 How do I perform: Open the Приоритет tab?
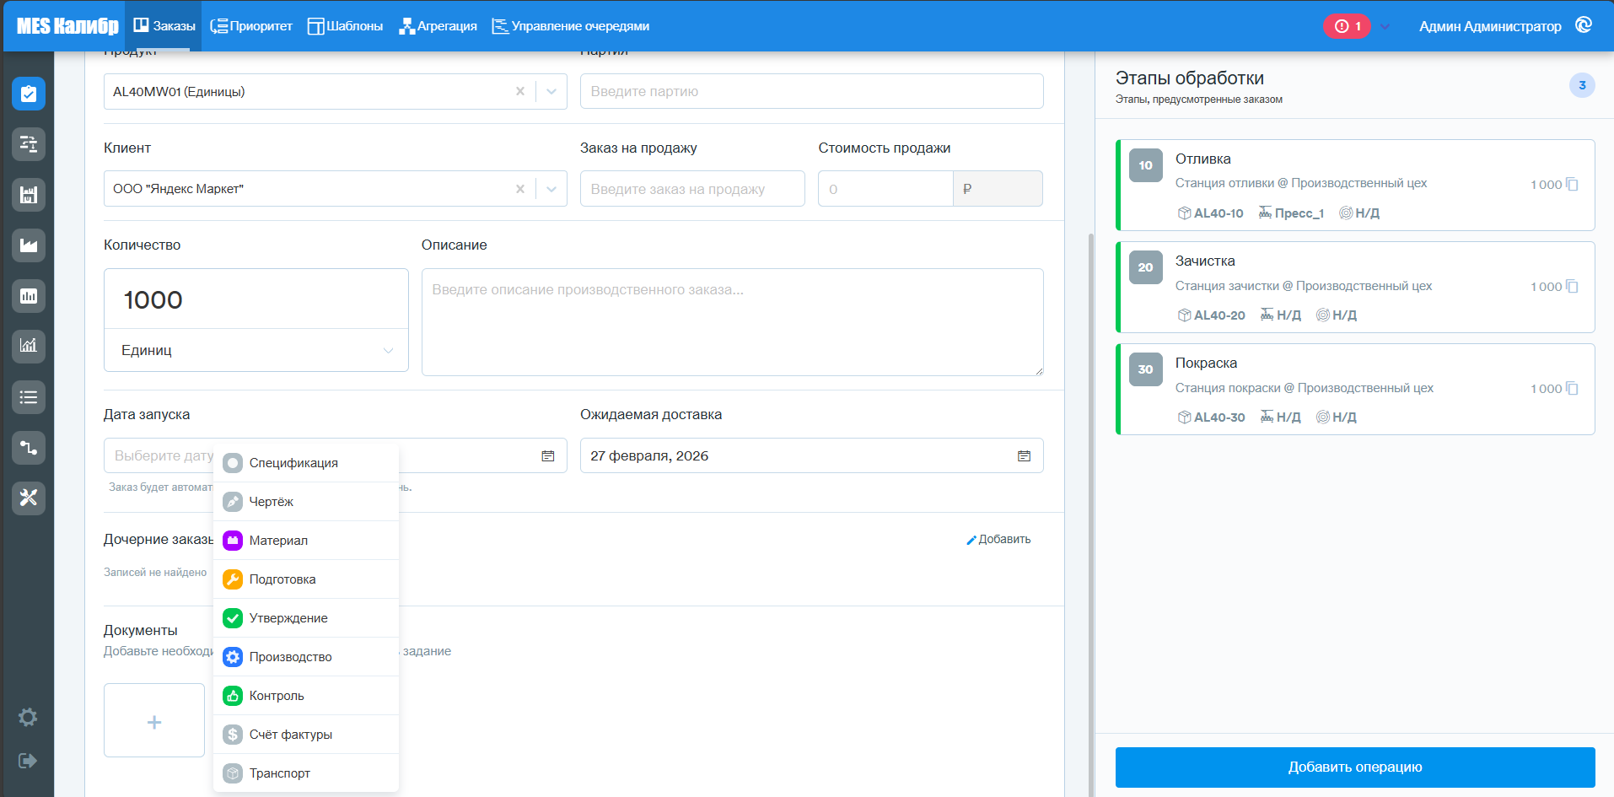point(251,26)
